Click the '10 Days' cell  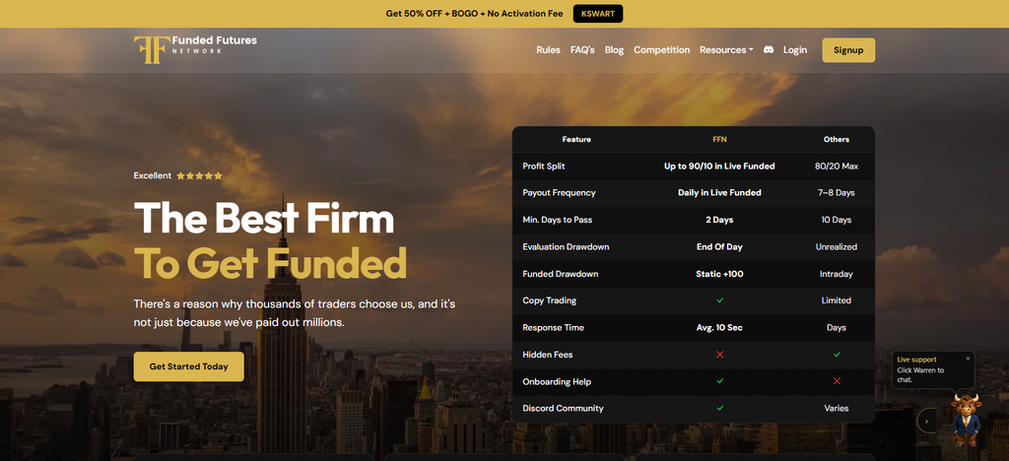pos(837,220)
